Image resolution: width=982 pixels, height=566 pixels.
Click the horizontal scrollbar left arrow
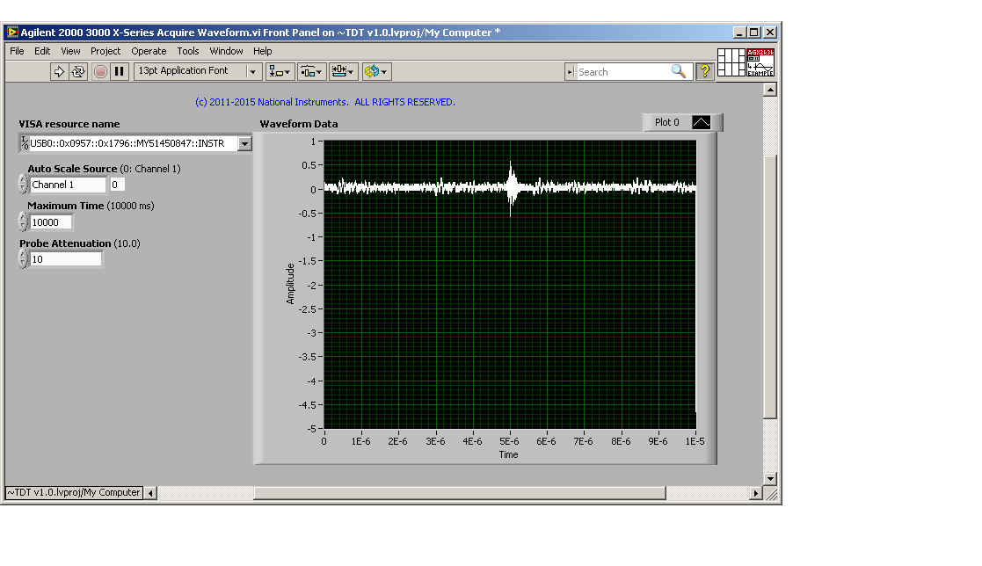150,493
